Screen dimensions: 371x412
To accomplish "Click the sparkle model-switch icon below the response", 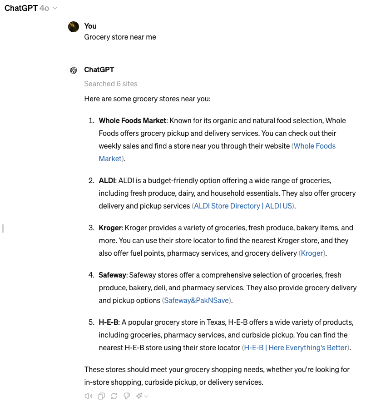I will 139,396.
